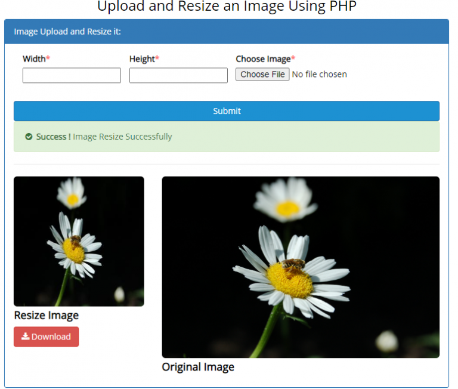
Task: Click the page title about PHP
Action: coord(227,7)
